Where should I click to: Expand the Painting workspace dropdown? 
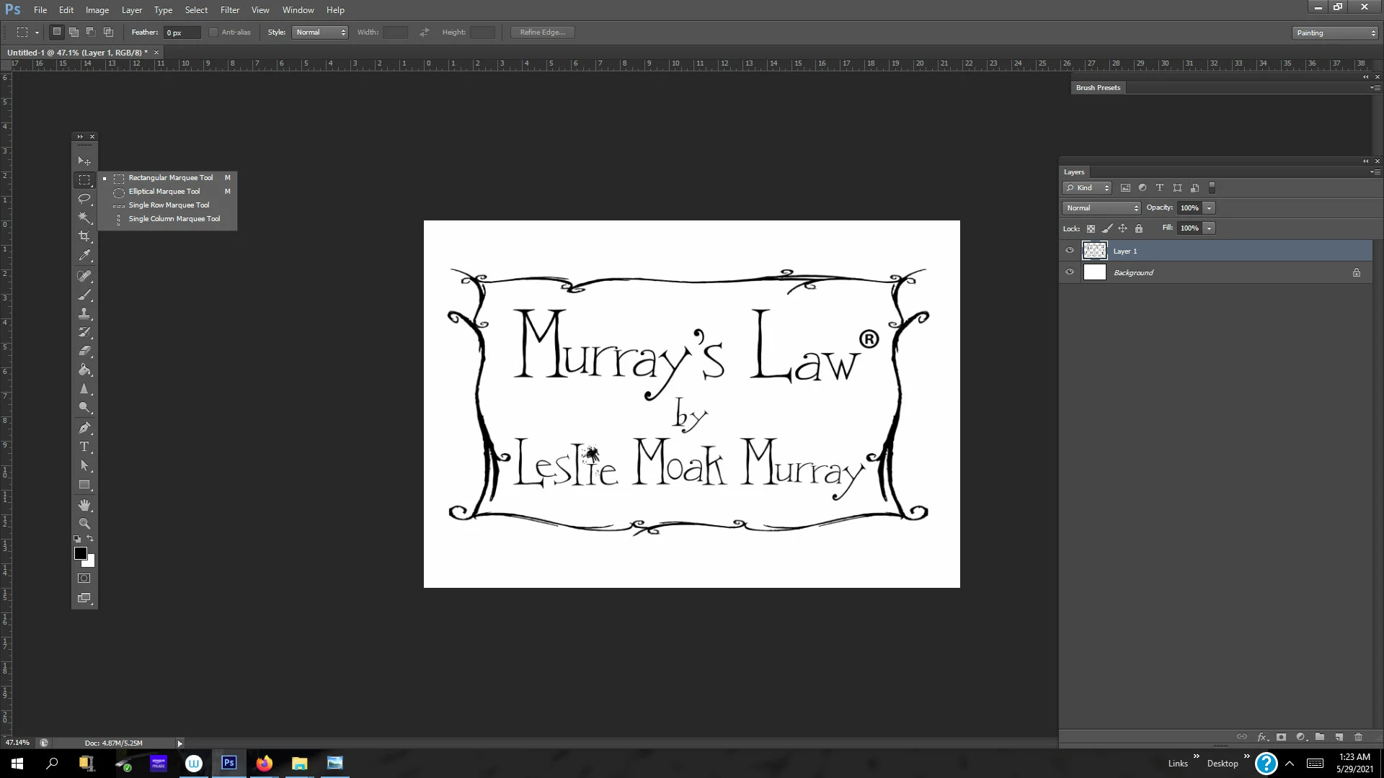tap(1335, 33)
